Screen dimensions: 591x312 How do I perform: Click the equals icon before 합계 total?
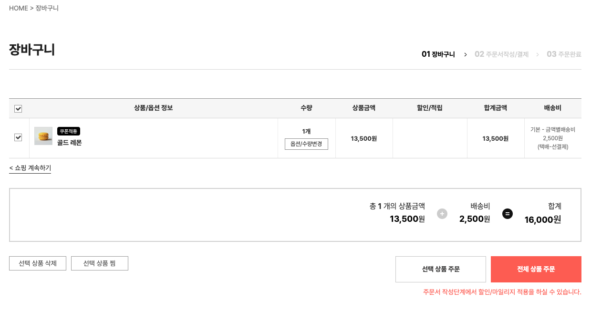(x=507, y=214)
